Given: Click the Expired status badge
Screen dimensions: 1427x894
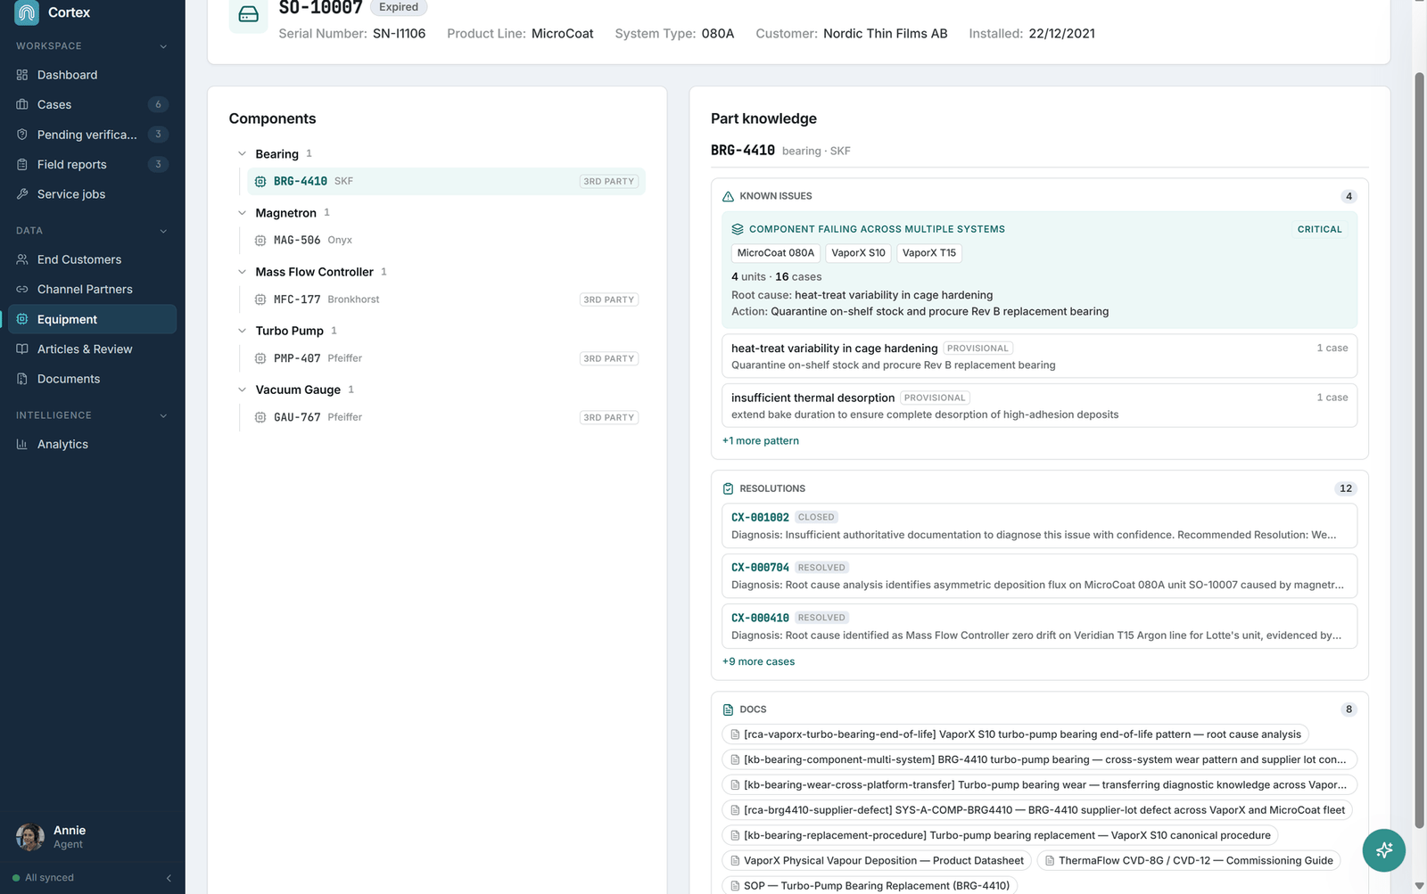Looking at the screenshot, I should (399, 7).
